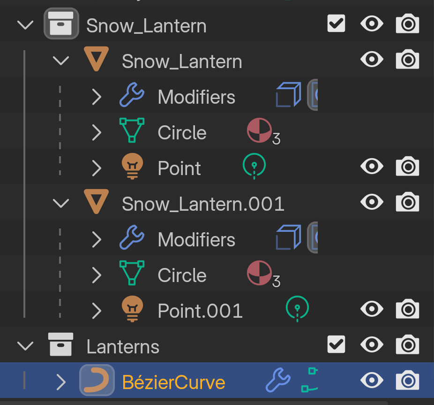Image resolution: width=434 pixels, height=405 pixels.
Task: Uncheck the Snow_Lantern collection exclude checkbox
Action: pos(336,24)
